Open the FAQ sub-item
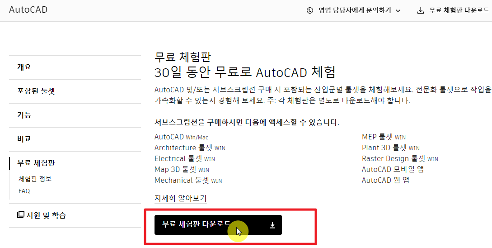 tap(24, 191)
